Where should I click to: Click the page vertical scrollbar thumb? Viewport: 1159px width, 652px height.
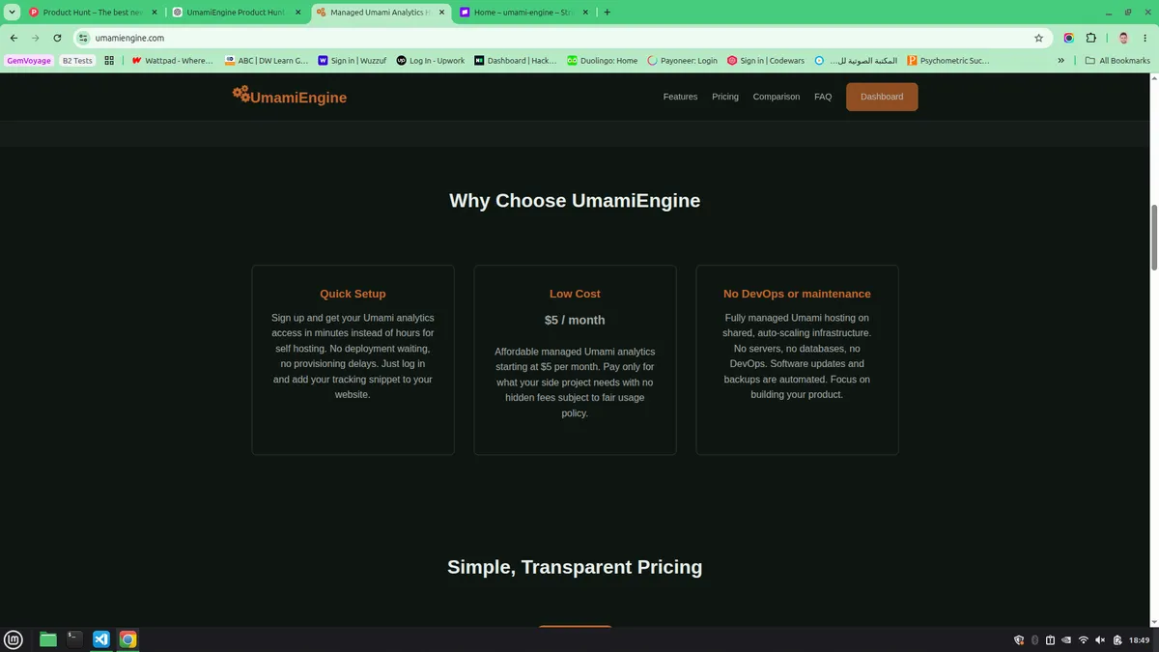(1154, 238)
